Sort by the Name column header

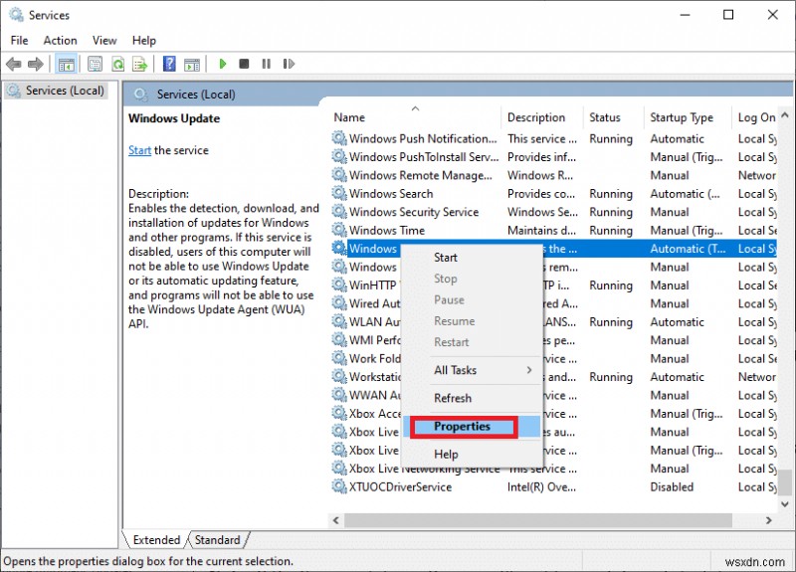coord(415,117)
